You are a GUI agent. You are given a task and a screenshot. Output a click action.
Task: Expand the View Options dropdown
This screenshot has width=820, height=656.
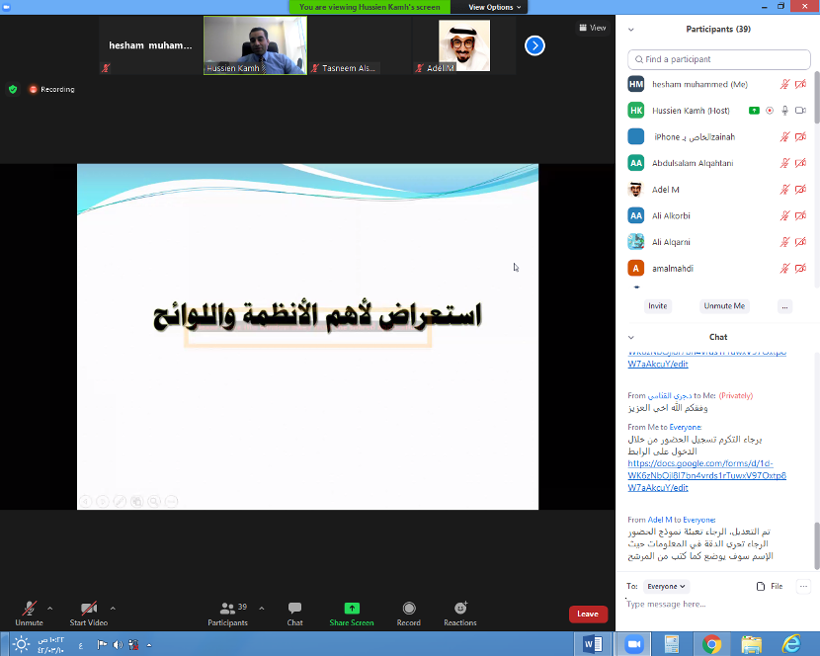pyautogui.click(x=491, y=7)
